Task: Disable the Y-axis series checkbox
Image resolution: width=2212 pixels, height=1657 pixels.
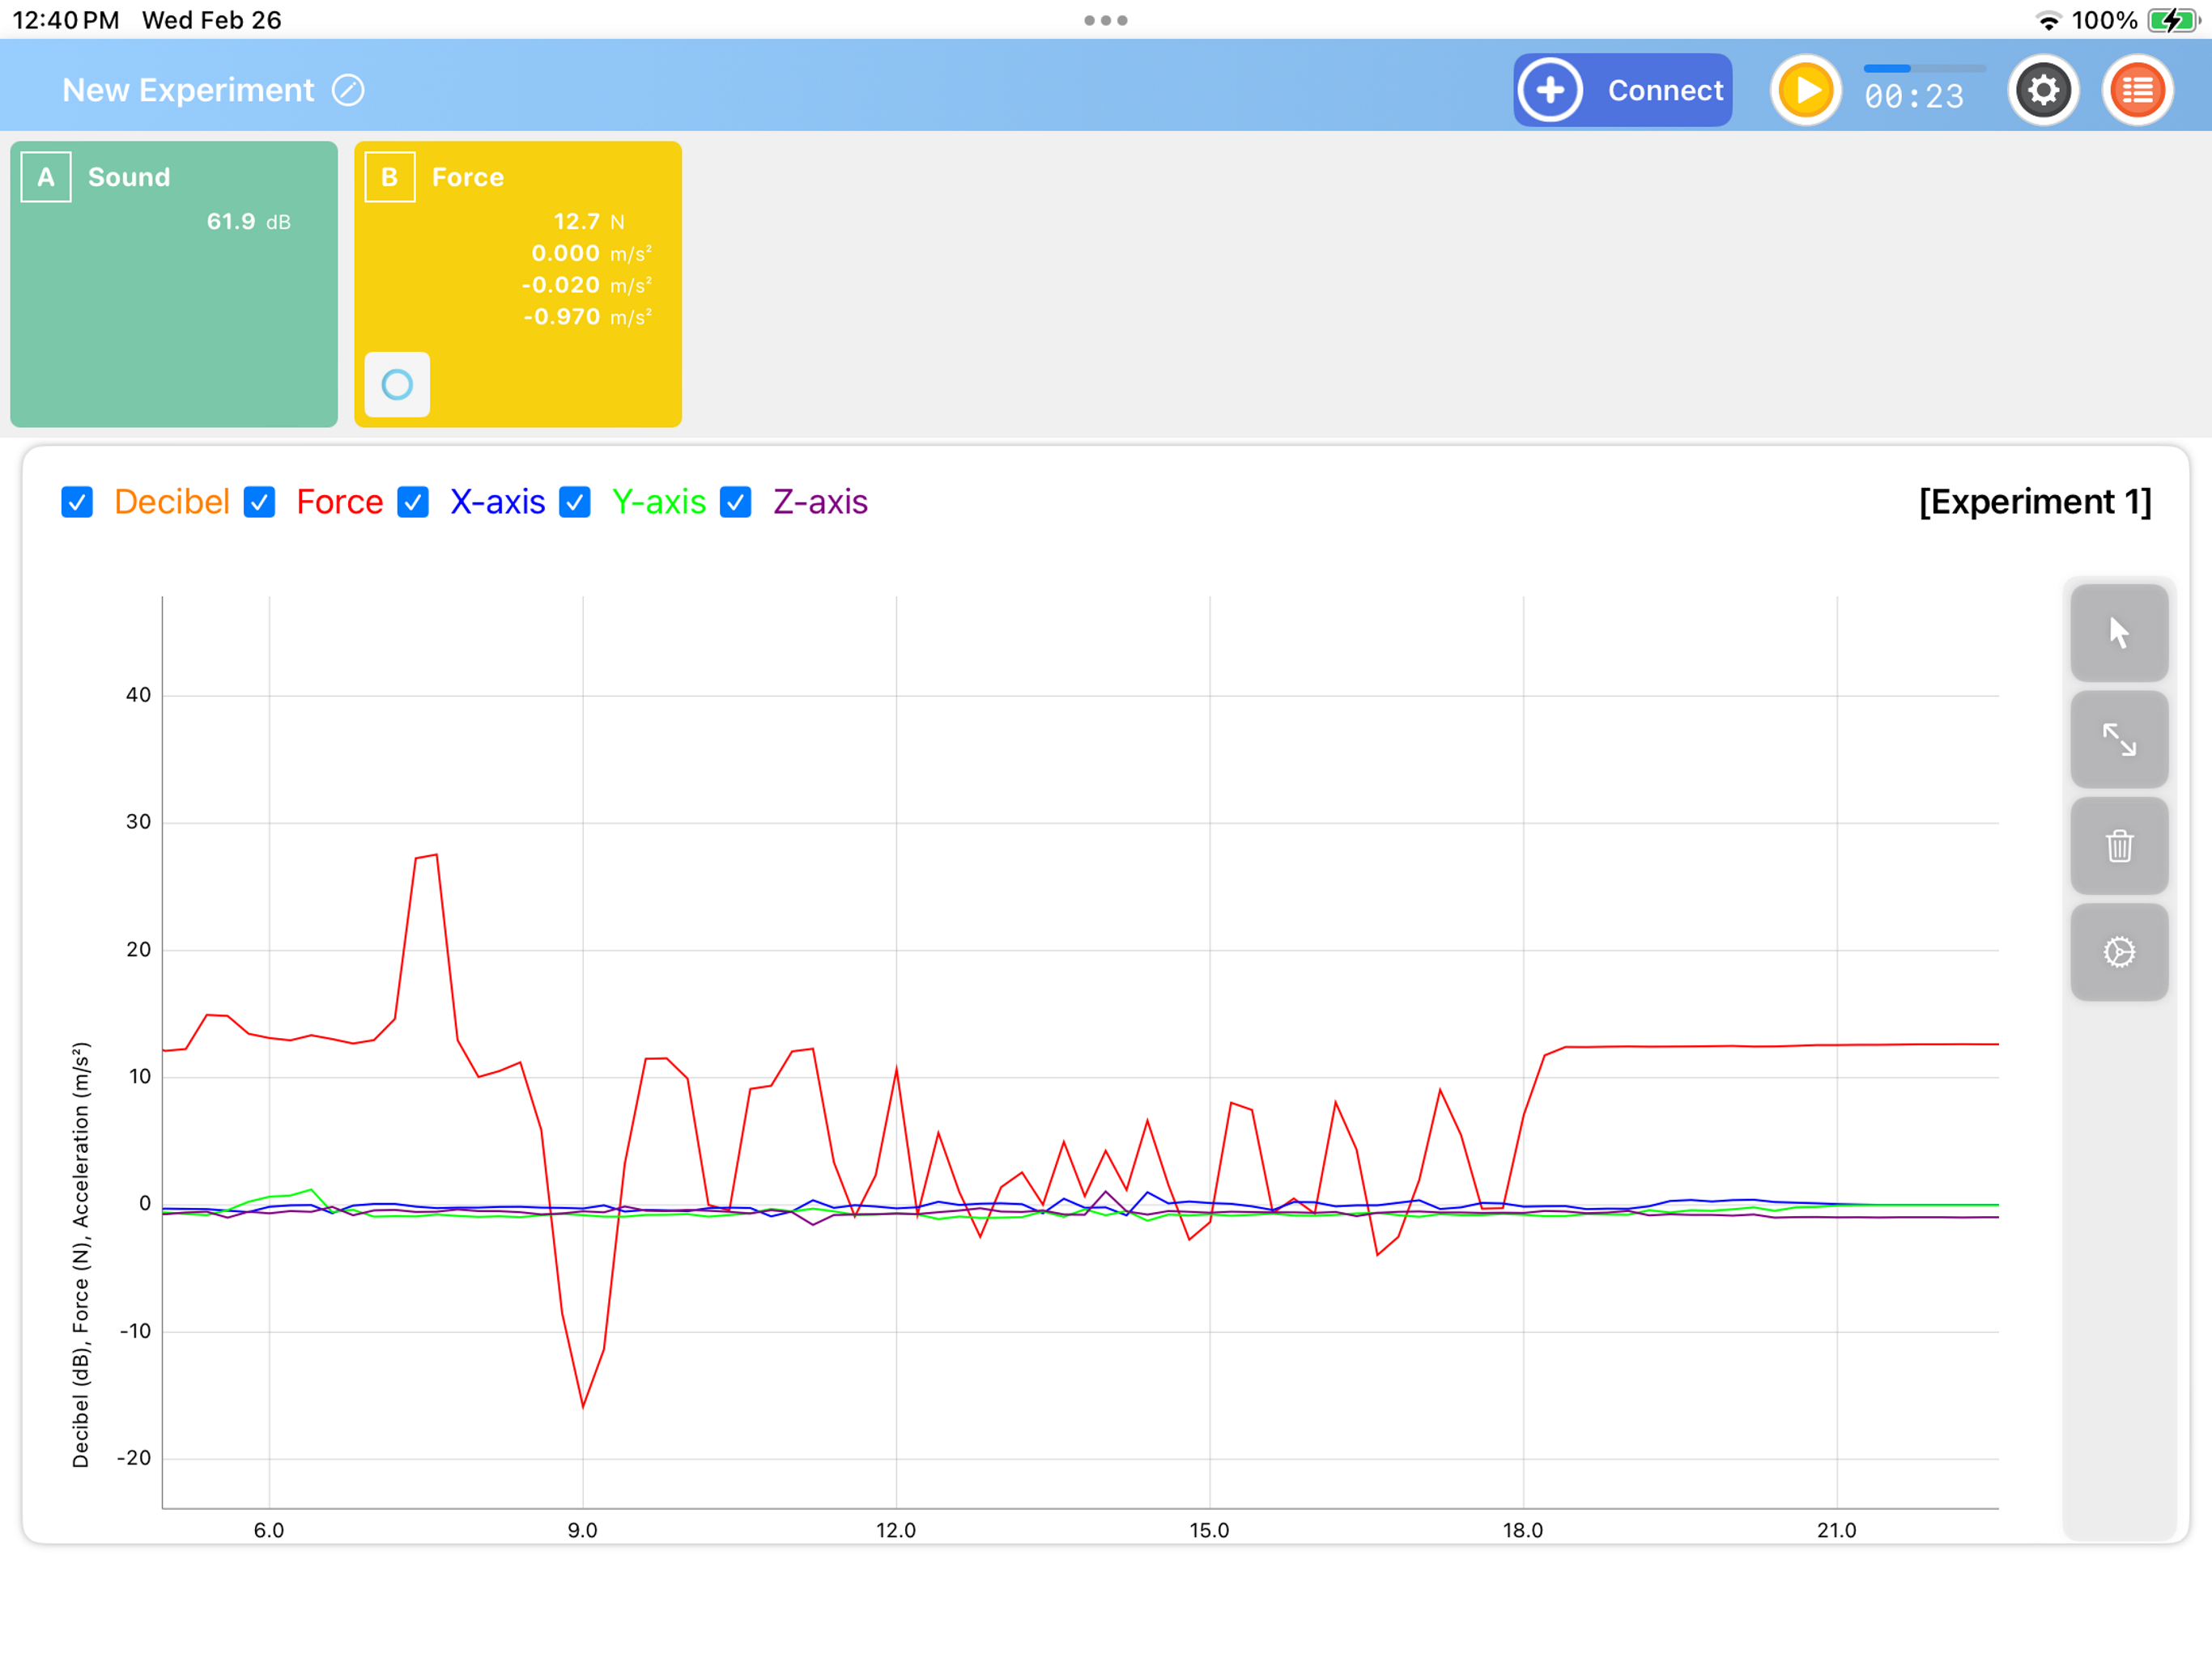Action: point(575,502)
